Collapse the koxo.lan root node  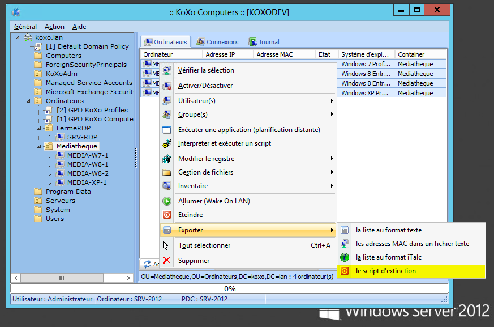point(18,37)
